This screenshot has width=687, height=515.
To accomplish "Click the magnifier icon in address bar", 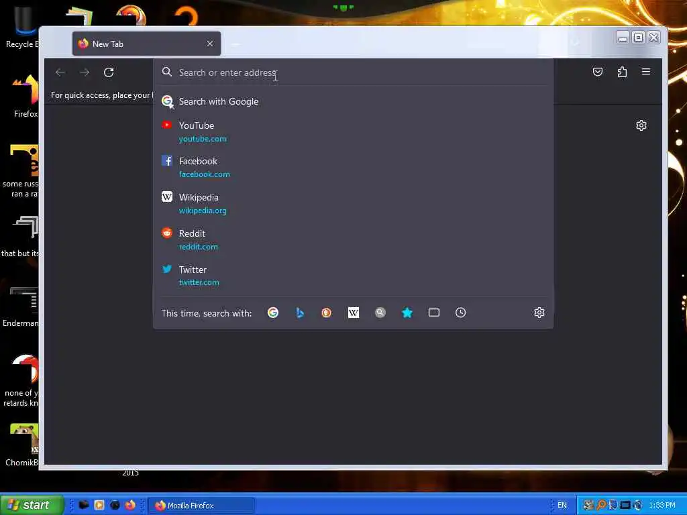I will 166,72.
